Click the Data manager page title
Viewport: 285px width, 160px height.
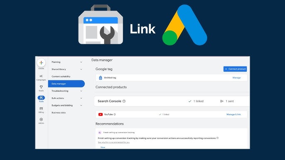102,60
